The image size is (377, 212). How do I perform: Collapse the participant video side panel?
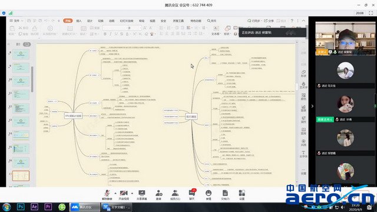312,106
